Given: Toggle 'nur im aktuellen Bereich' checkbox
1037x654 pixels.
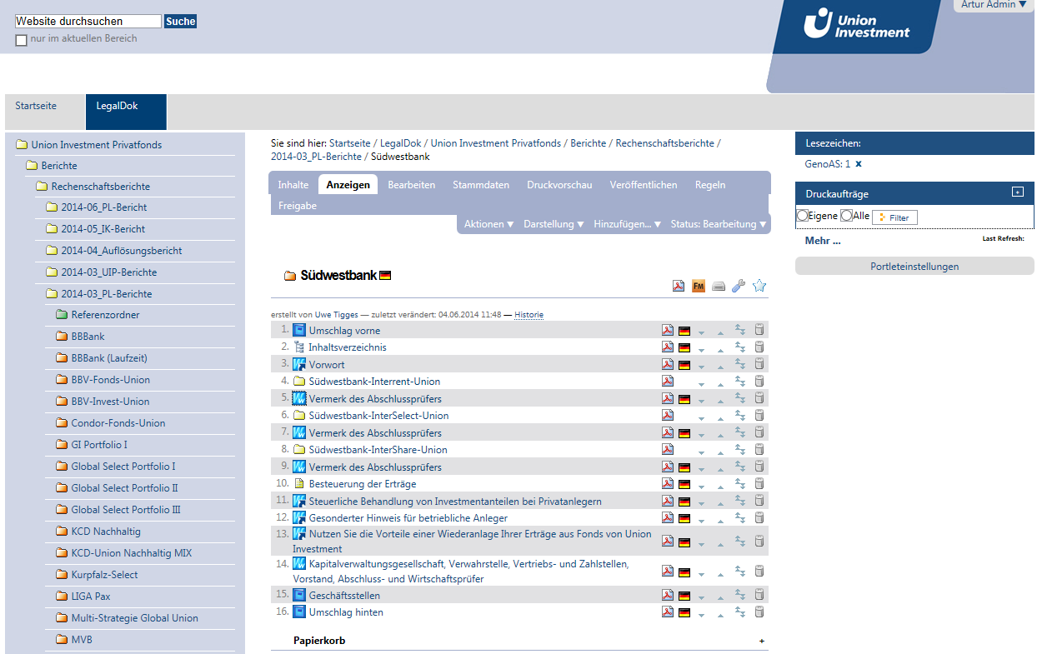Looking at the screenshot, I should (x=22, y=40).
